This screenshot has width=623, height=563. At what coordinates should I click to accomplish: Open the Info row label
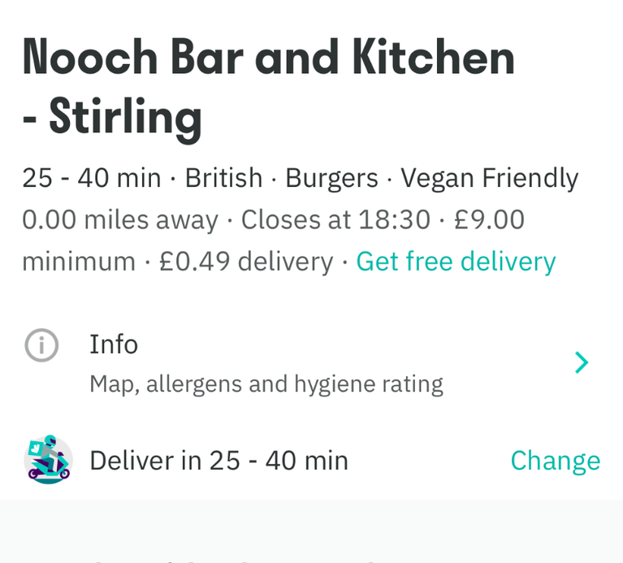(x=114, y=344)
